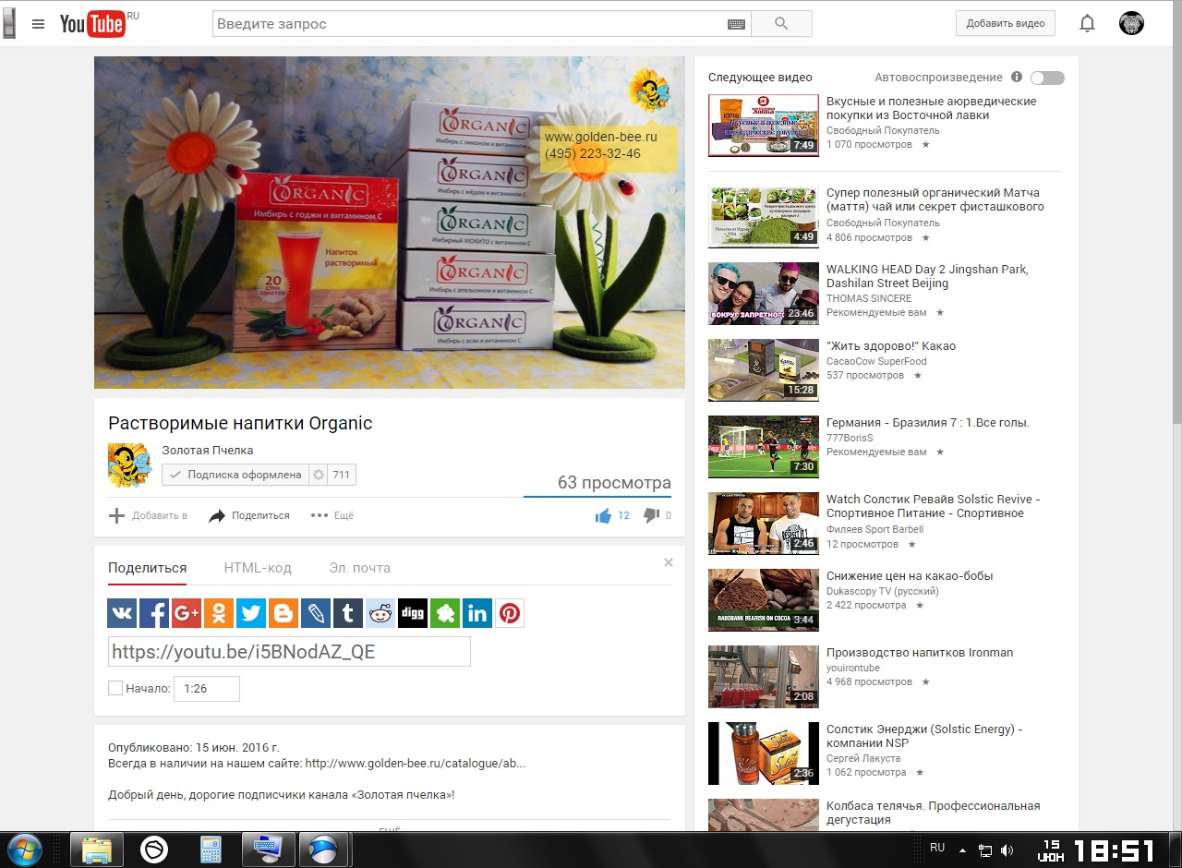Share video on LiveJournal pencil icon
Viewport: 1182px width, 868px height.
[x=316, y=613]
